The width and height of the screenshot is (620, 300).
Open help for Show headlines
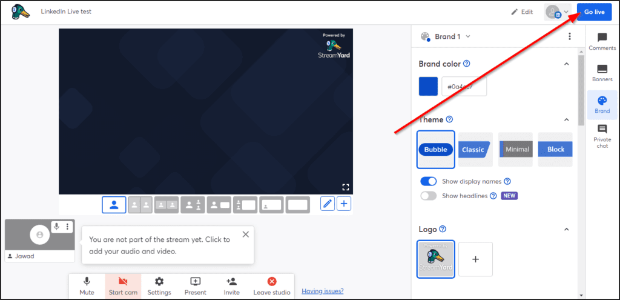click(x=493, y=196)
